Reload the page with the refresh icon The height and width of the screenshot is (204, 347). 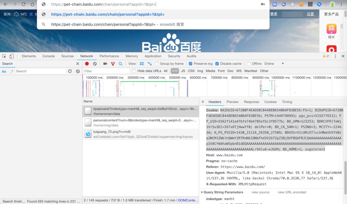click(x=23, y=4)
